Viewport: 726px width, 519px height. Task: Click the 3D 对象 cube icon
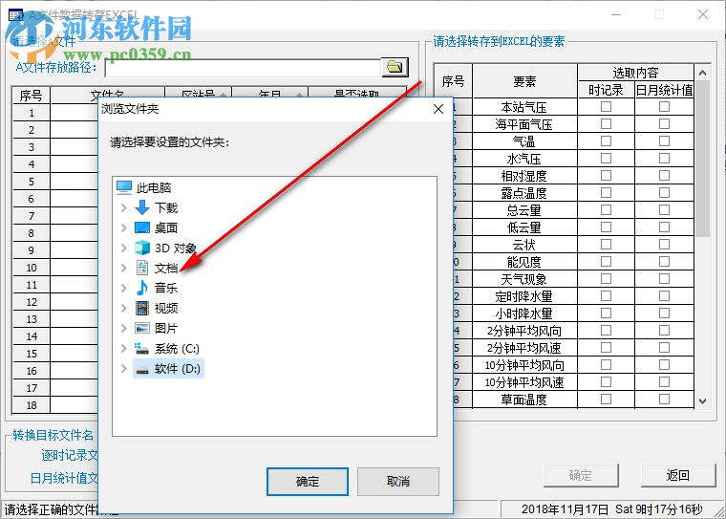coord(142,248)
